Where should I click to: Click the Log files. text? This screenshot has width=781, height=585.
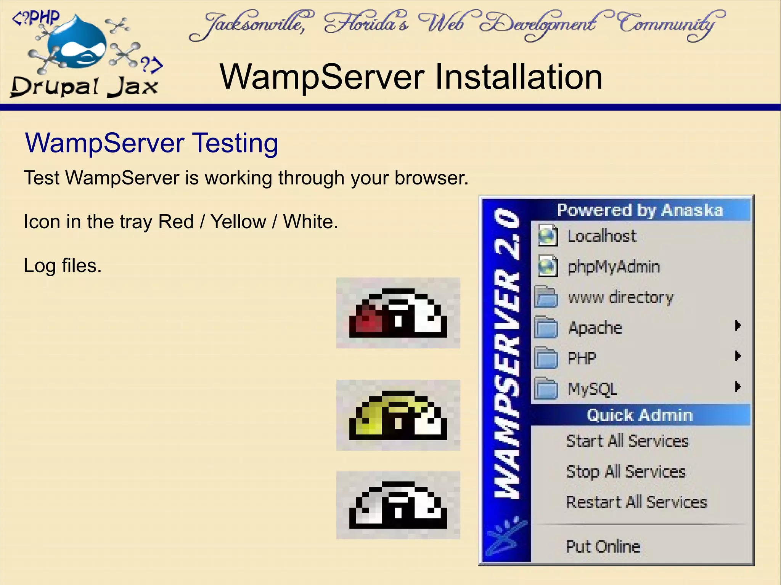pyautogui.click(x=63, y=266)
